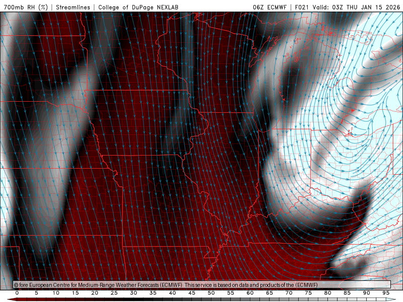Select the "Valid: 03Z THU JAN 15 2026" text
403x302 pixels.
tap(356, 7)
